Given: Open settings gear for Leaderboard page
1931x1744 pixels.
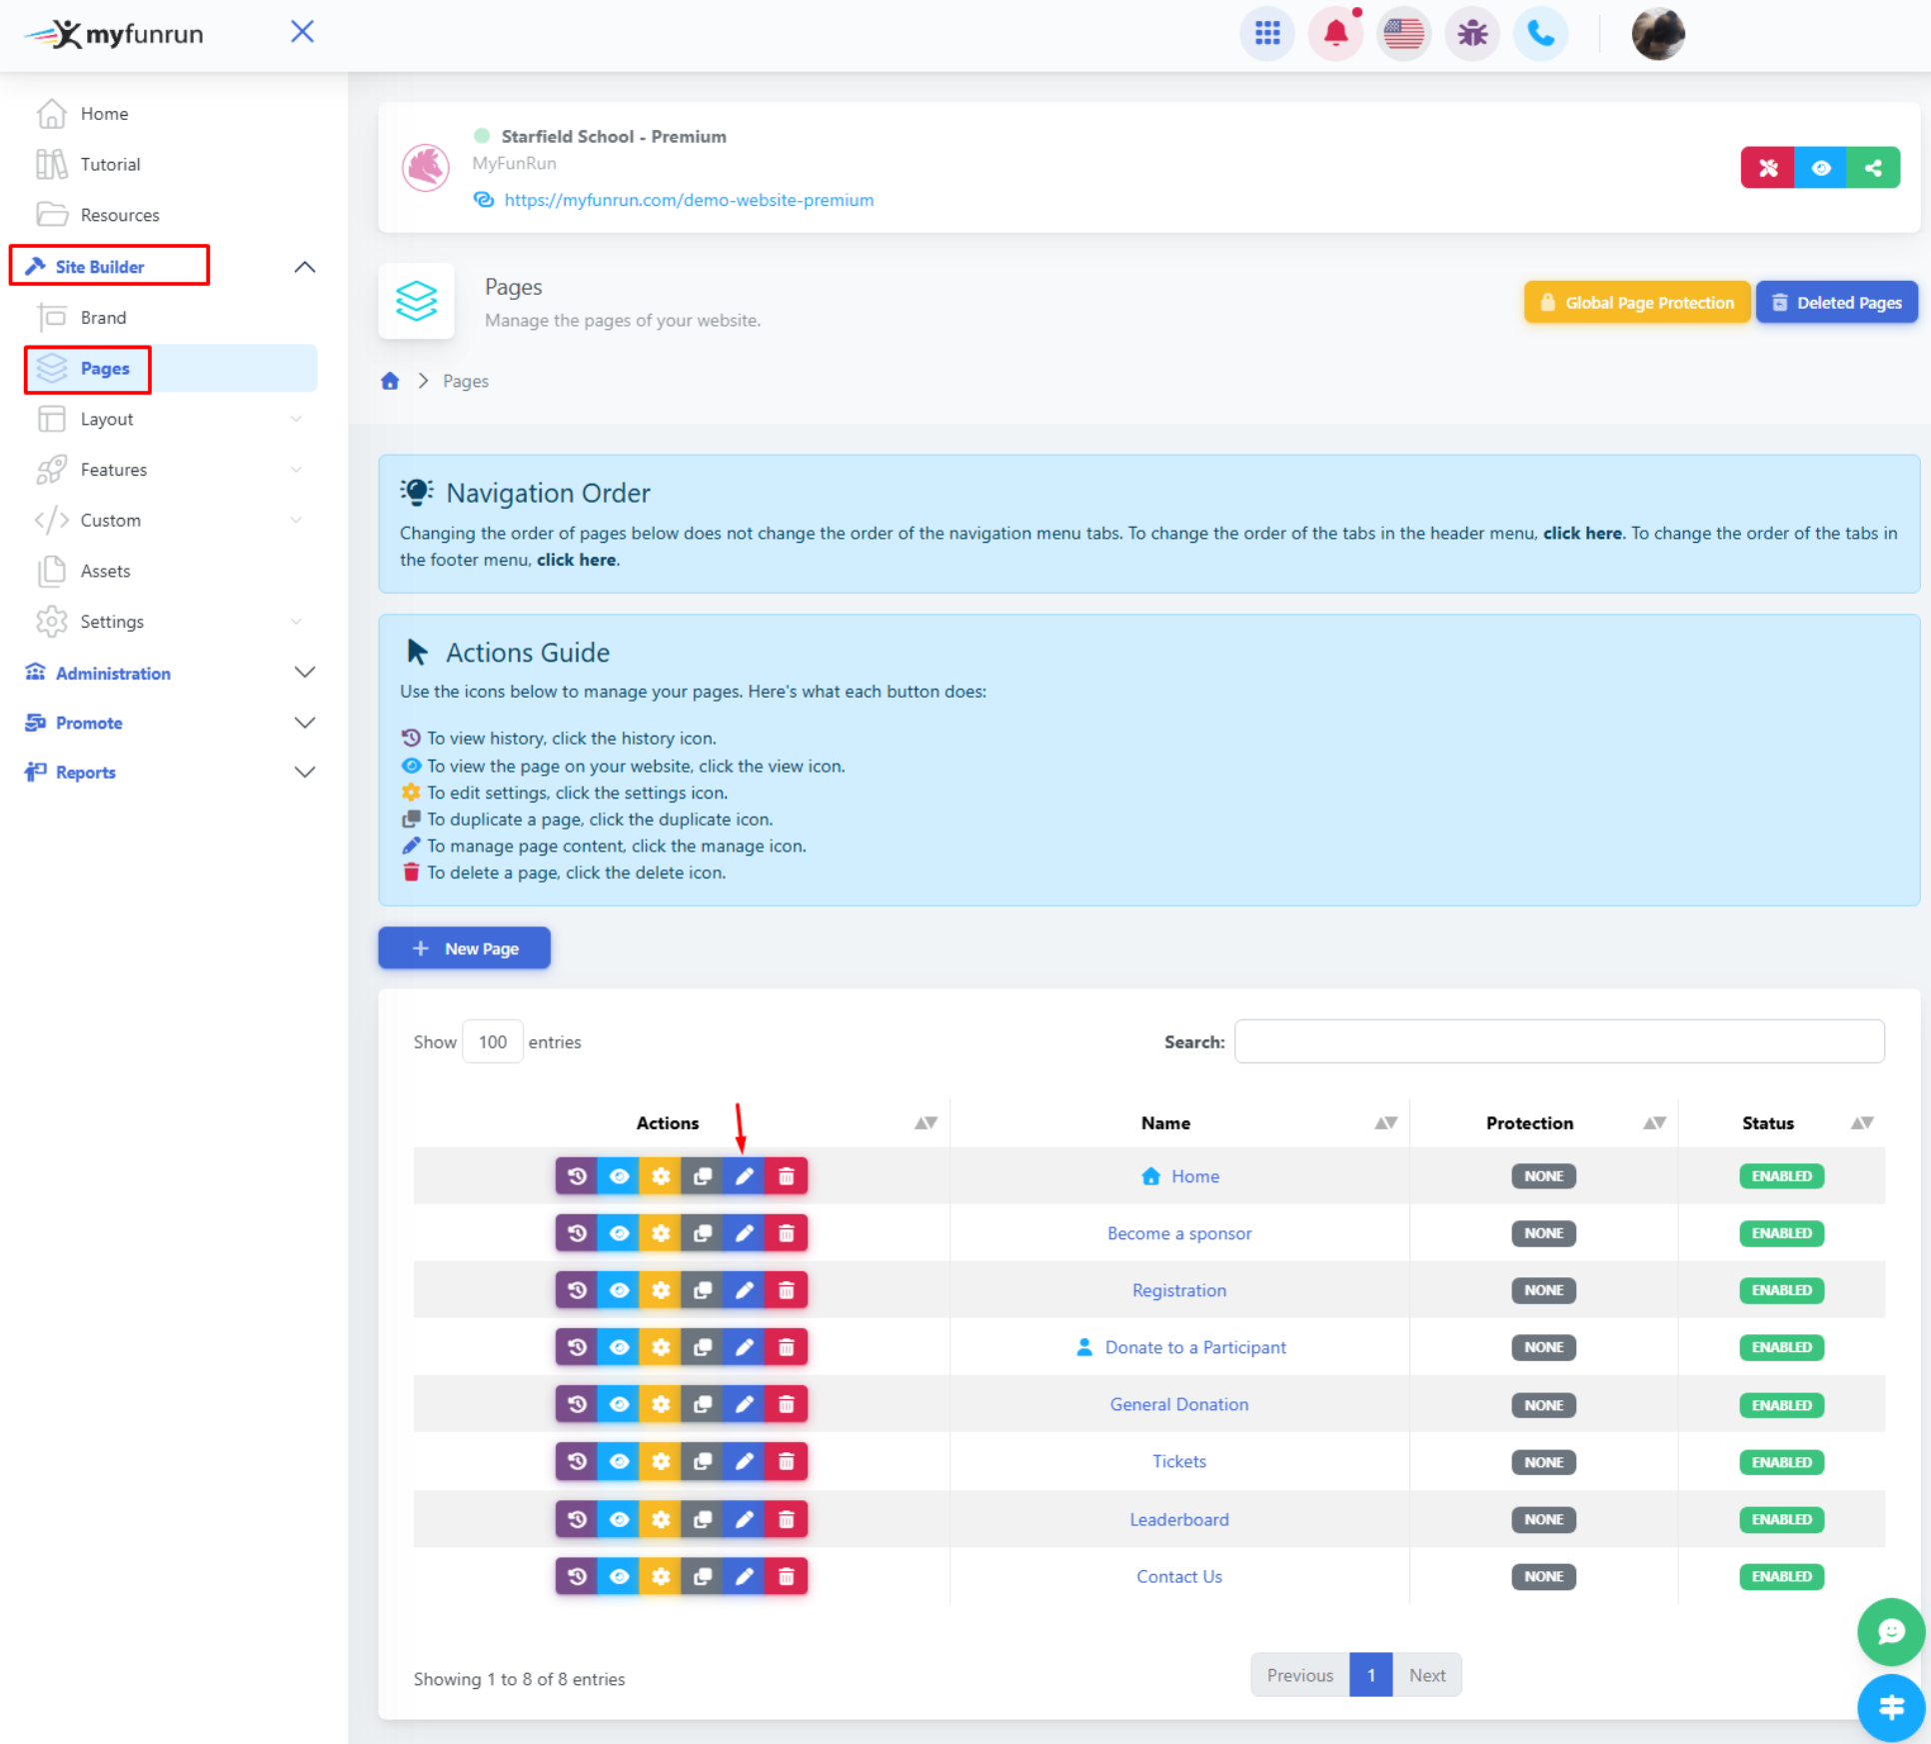Looking at the screenshot, I should click(660, 1519).
